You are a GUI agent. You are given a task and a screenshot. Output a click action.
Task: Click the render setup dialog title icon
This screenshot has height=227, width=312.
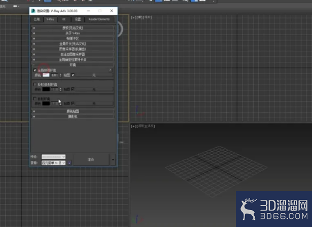tap(33, 11)
